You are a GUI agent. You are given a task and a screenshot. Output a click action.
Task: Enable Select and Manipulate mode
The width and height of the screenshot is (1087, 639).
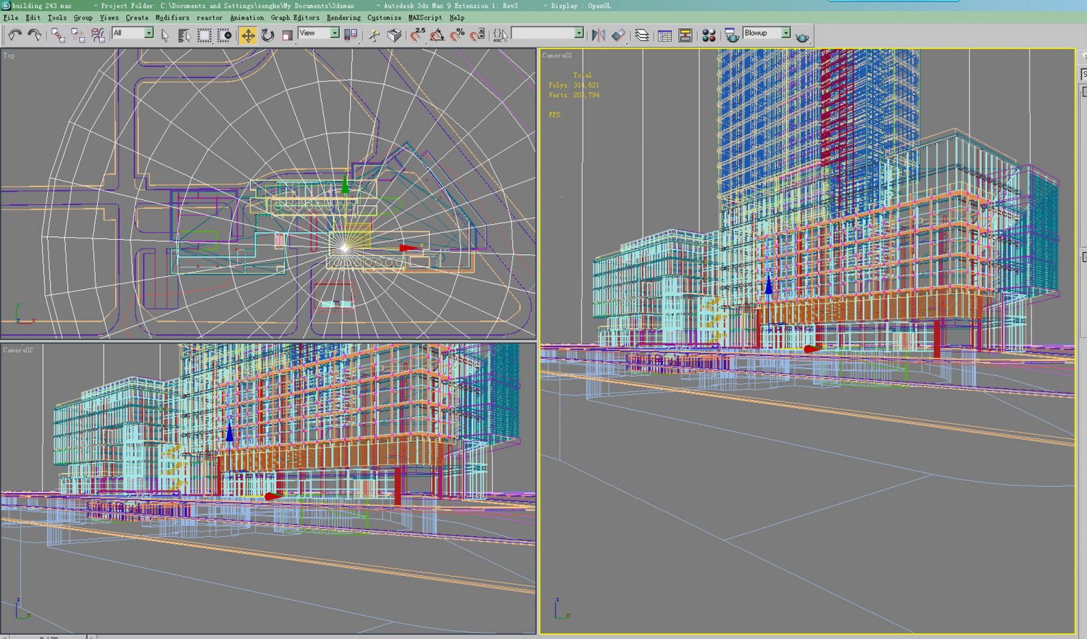click(x=374, y=35)
